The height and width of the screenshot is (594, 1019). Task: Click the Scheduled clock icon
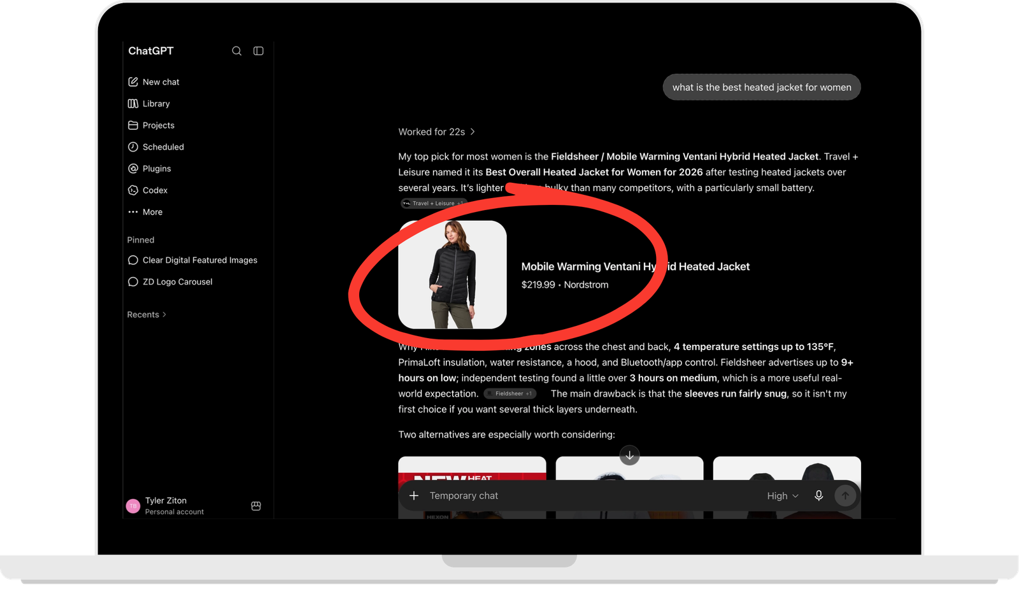pyautogui.click(x=133, y=147)
